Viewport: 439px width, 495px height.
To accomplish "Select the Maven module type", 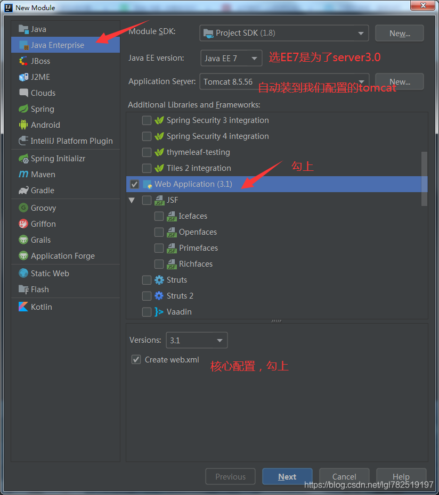I will point(66,174).
